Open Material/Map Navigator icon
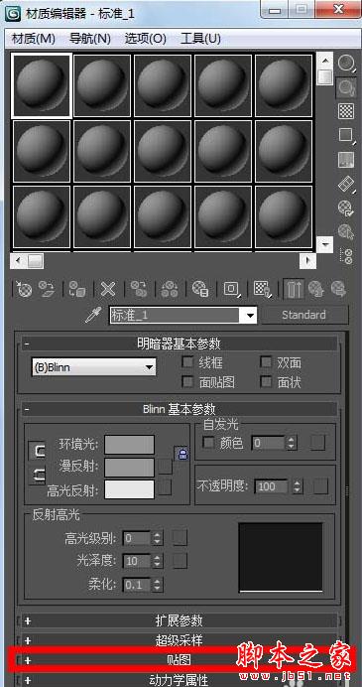This screenshot has height=687, width=362. pyautogui.click(x=346, y=256)
